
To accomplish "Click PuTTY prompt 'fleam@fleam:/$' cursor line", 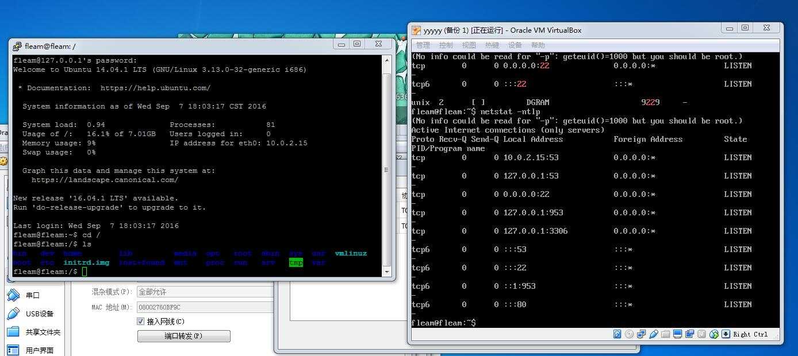I will click(x=50, y=272).
